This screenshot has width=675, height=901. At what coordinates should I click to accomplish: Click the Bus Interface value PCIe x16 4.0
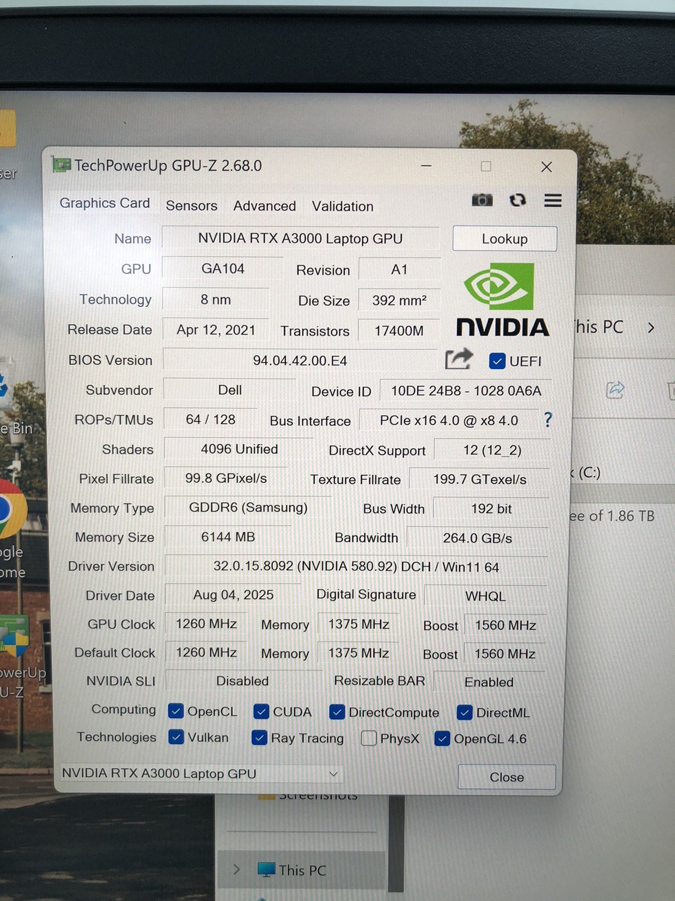(449, 421)
